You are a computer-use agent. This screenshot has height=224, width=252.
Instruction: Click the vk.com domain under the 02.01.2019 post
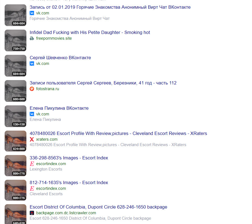tap(42, 13)
